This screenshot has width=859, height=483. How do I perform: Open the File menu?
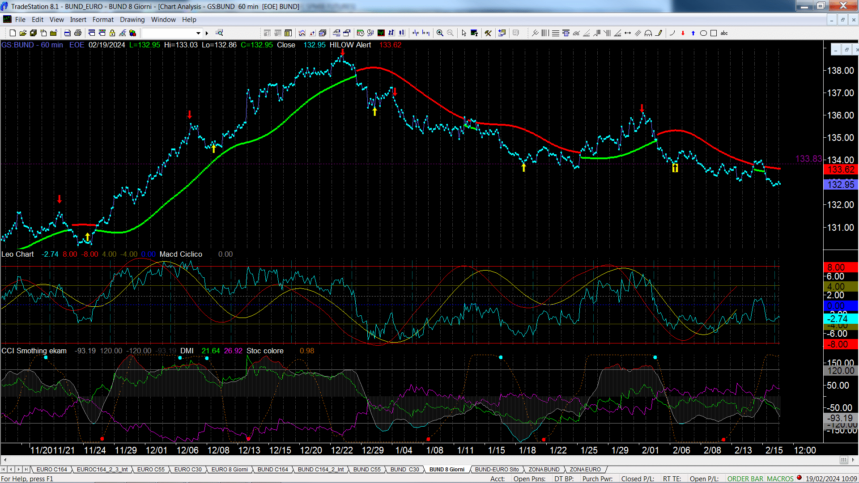point(20,20)
